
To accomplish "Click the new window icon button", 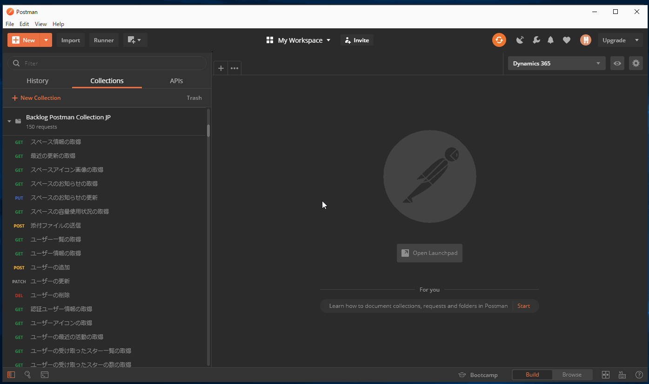I will [135, 40].
